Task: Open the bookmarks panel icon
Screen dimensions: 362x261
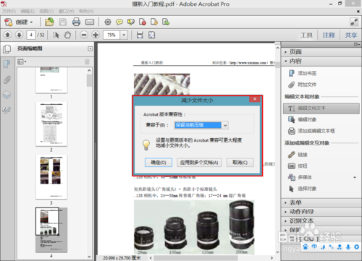Action: pyautogui.click(x=7, y=64)
